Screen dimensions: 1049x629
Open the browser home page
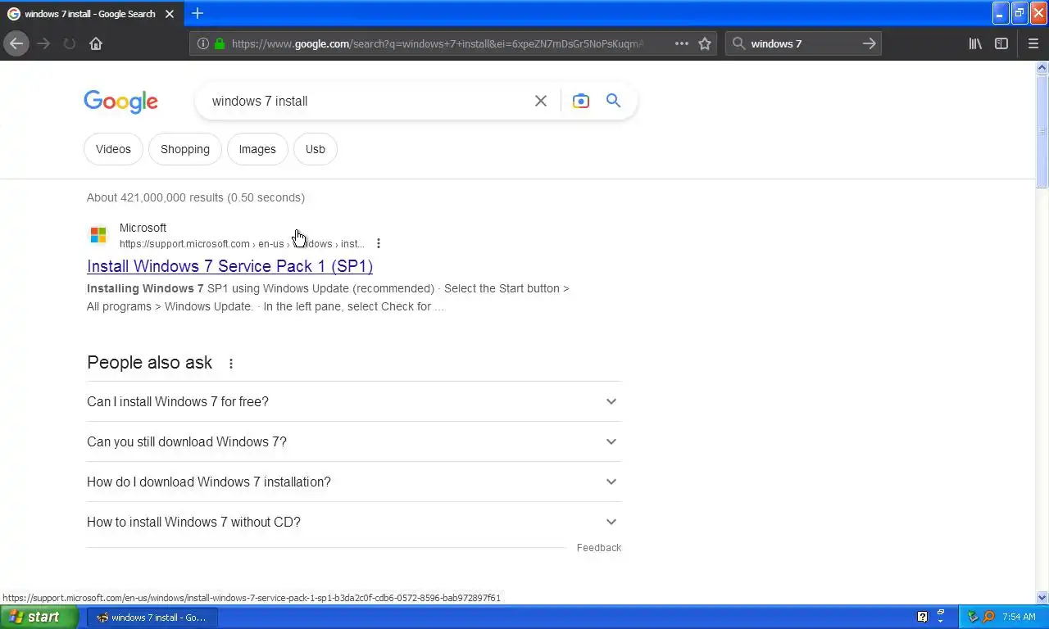pyautogui.click(x=96, y=43)
